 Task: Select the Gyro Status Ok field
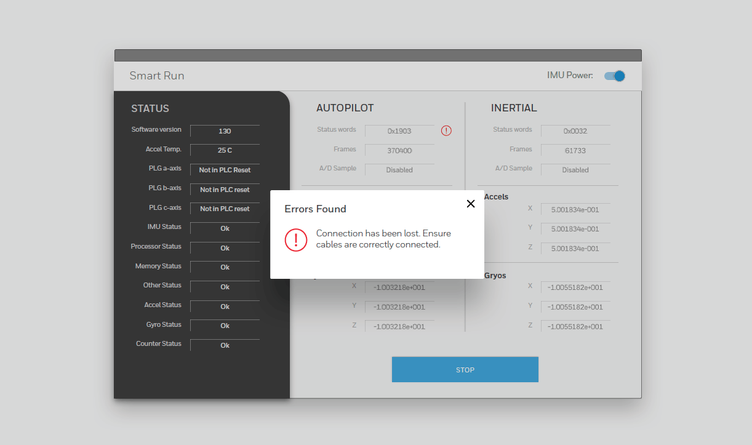click(x=225, y=326)
